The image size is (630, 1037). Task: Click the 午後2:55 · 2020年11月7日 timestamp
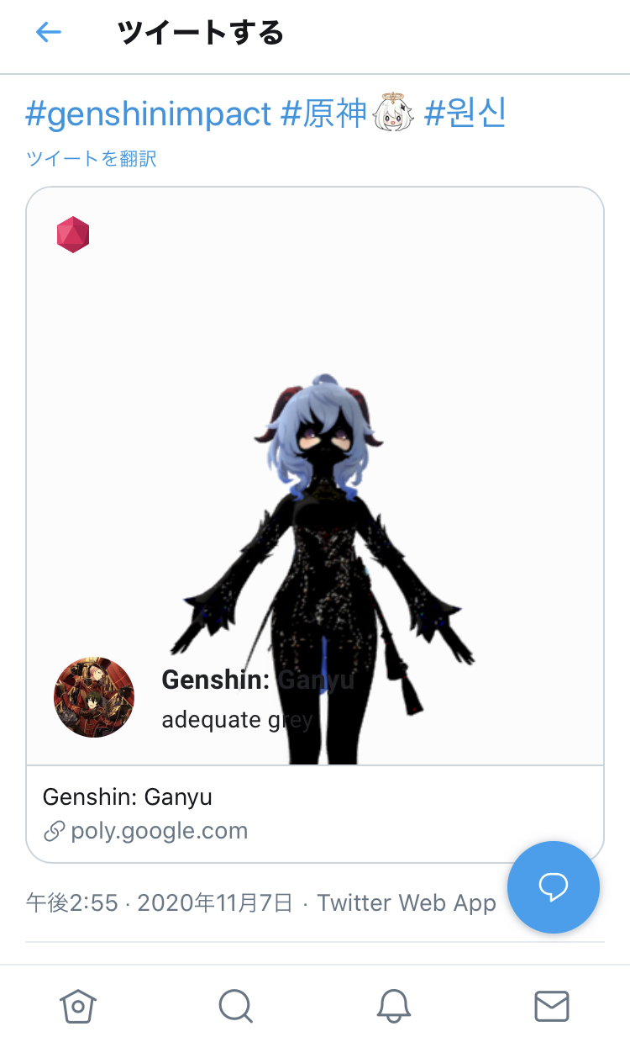(160, 903)
